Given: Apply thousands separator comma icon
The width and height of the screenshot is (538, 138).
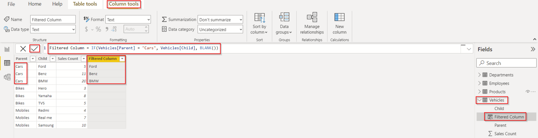Looking at the screenshot, I should (106, 29).
